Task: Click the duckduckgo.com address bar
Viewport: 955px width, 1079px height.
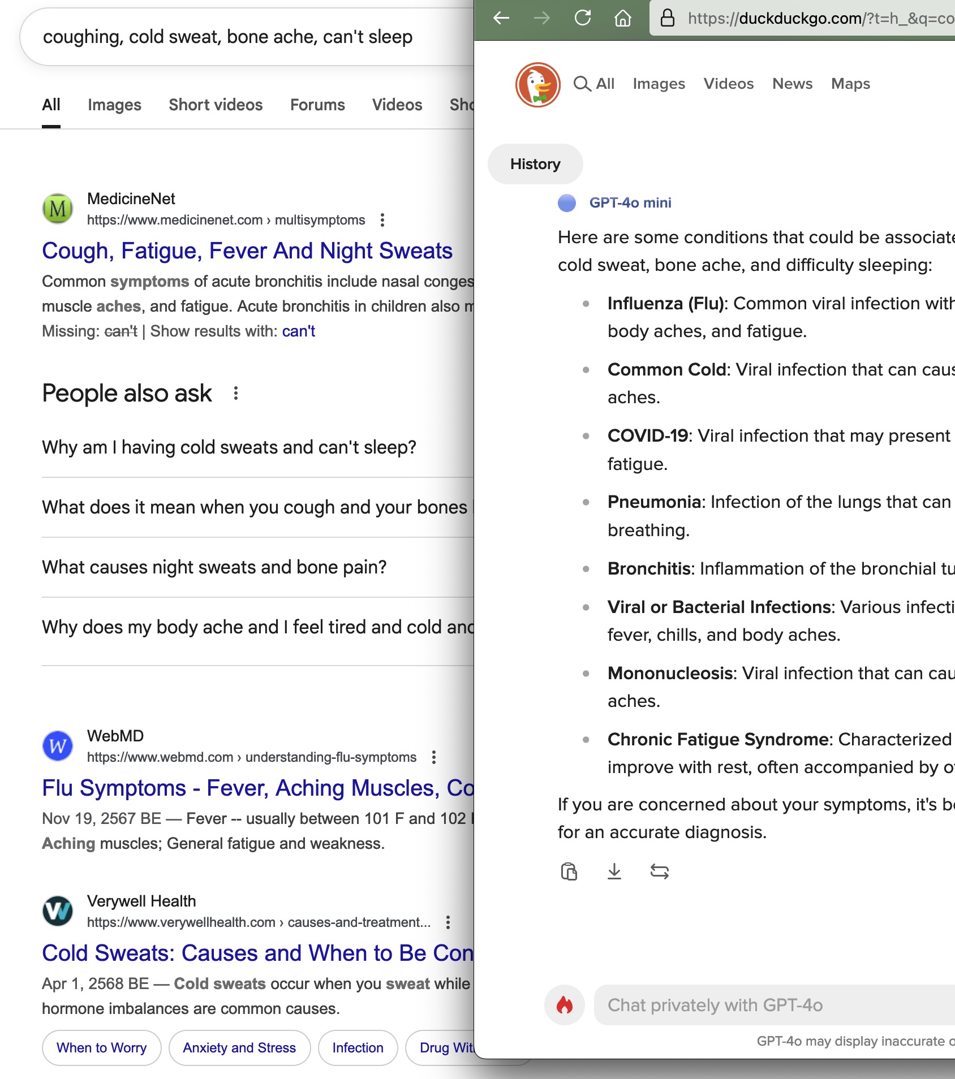Action: (802, 18)
